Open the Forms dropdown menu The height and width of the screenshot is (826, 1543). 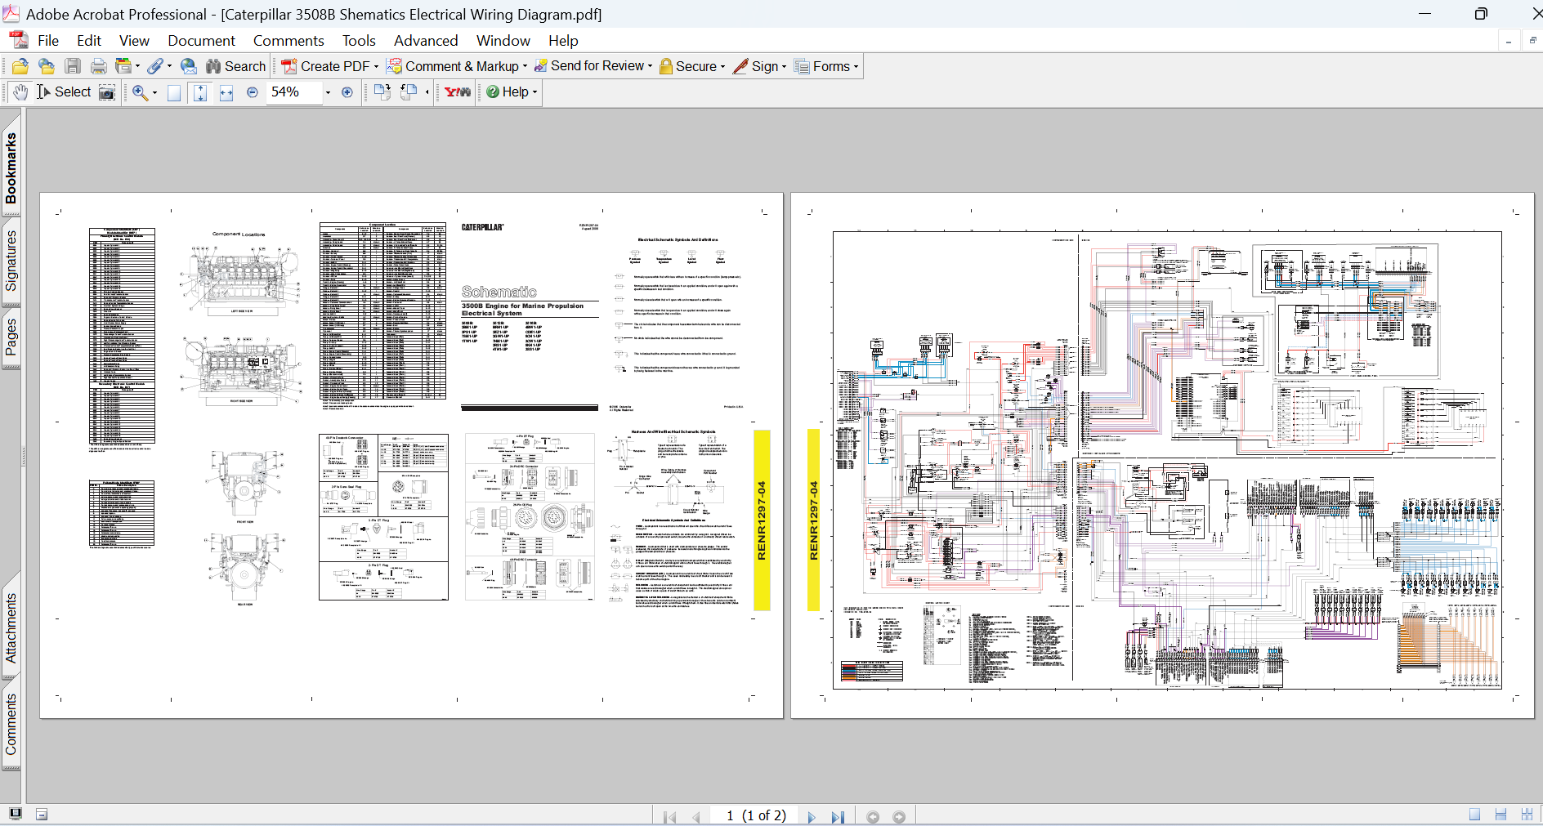coord(826,66)
